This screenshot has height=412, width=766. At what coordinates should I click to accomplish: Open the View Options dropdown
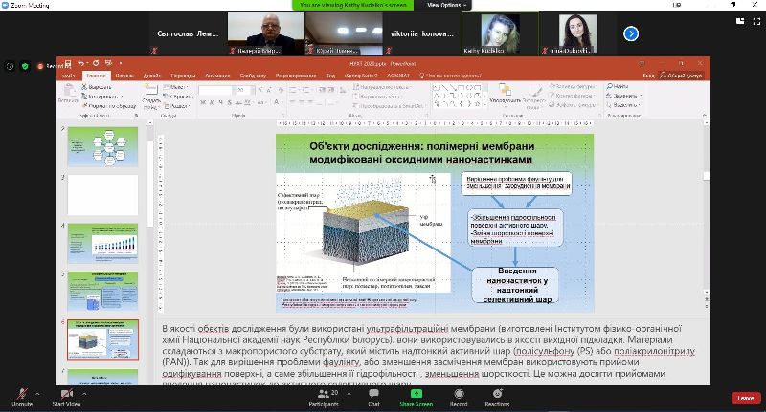tap(445, 5)
